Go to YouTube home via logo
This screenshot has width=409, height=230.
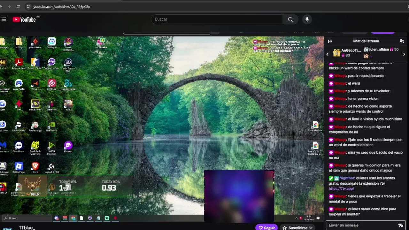(24, 19)
